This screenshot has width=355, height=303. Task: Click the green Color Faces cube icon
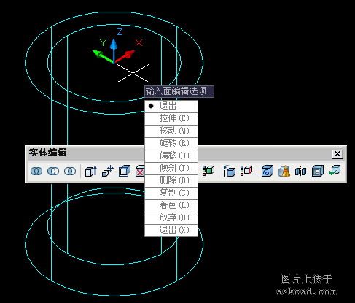[x=208, y=171]
